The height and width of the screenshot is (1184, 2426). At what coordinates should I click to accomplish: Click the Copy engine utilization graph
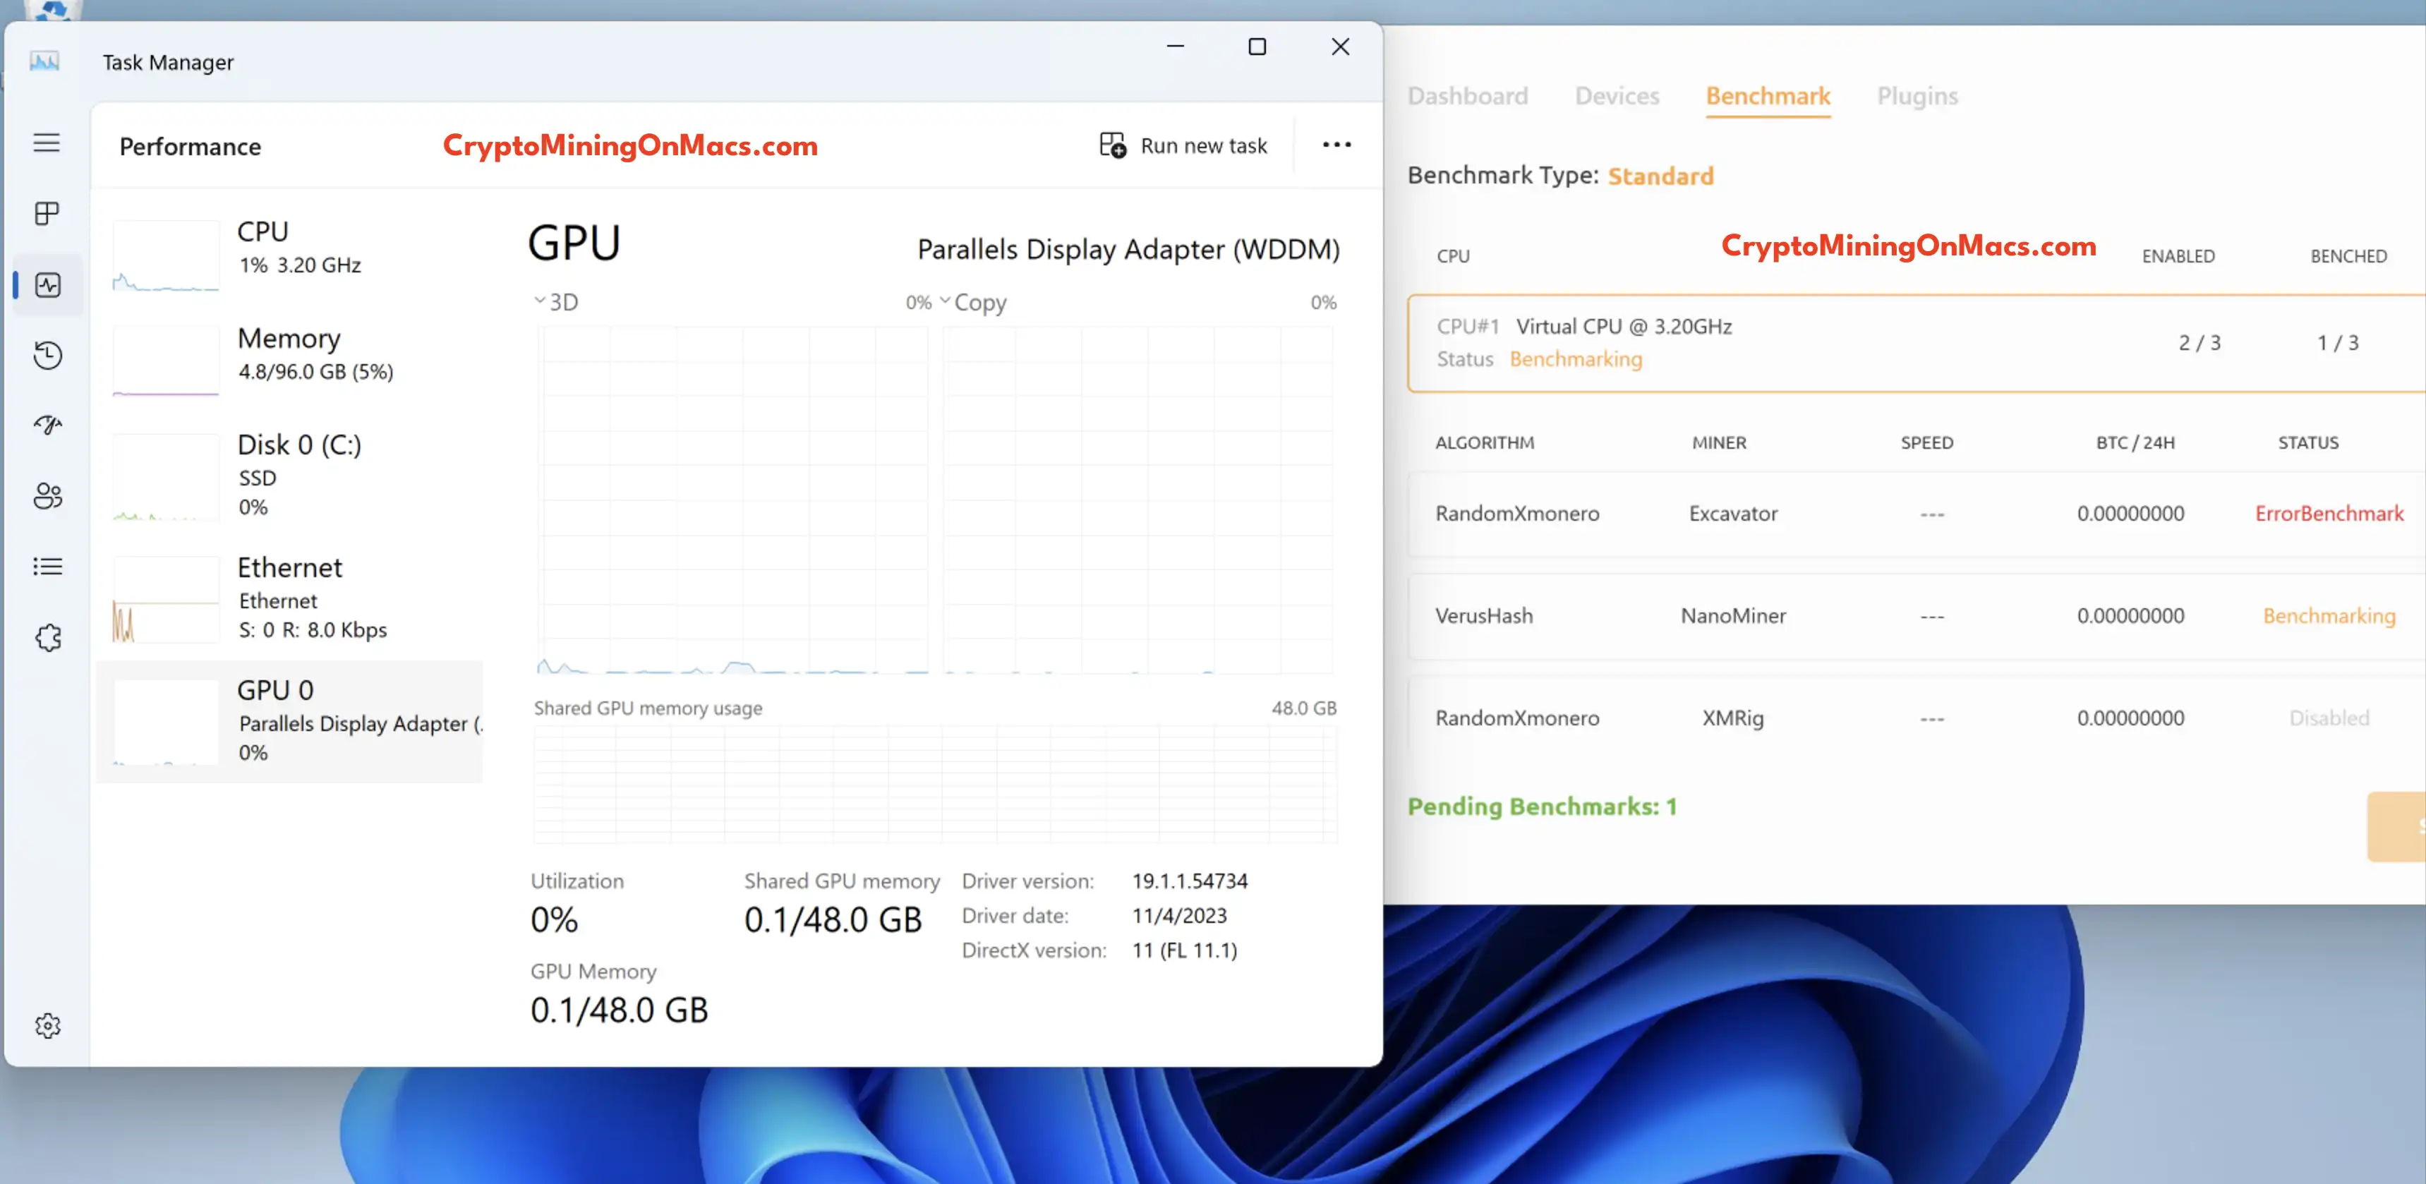tap(1139, 500)
